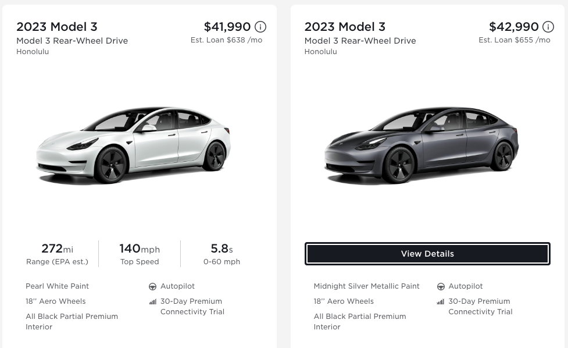Open the Midnight Silver Model 3 image
Viewport: 568px width, 348px height.
421,145
